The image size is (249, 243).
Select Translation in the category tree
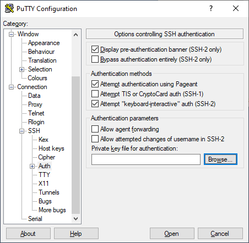coord(42,60)
